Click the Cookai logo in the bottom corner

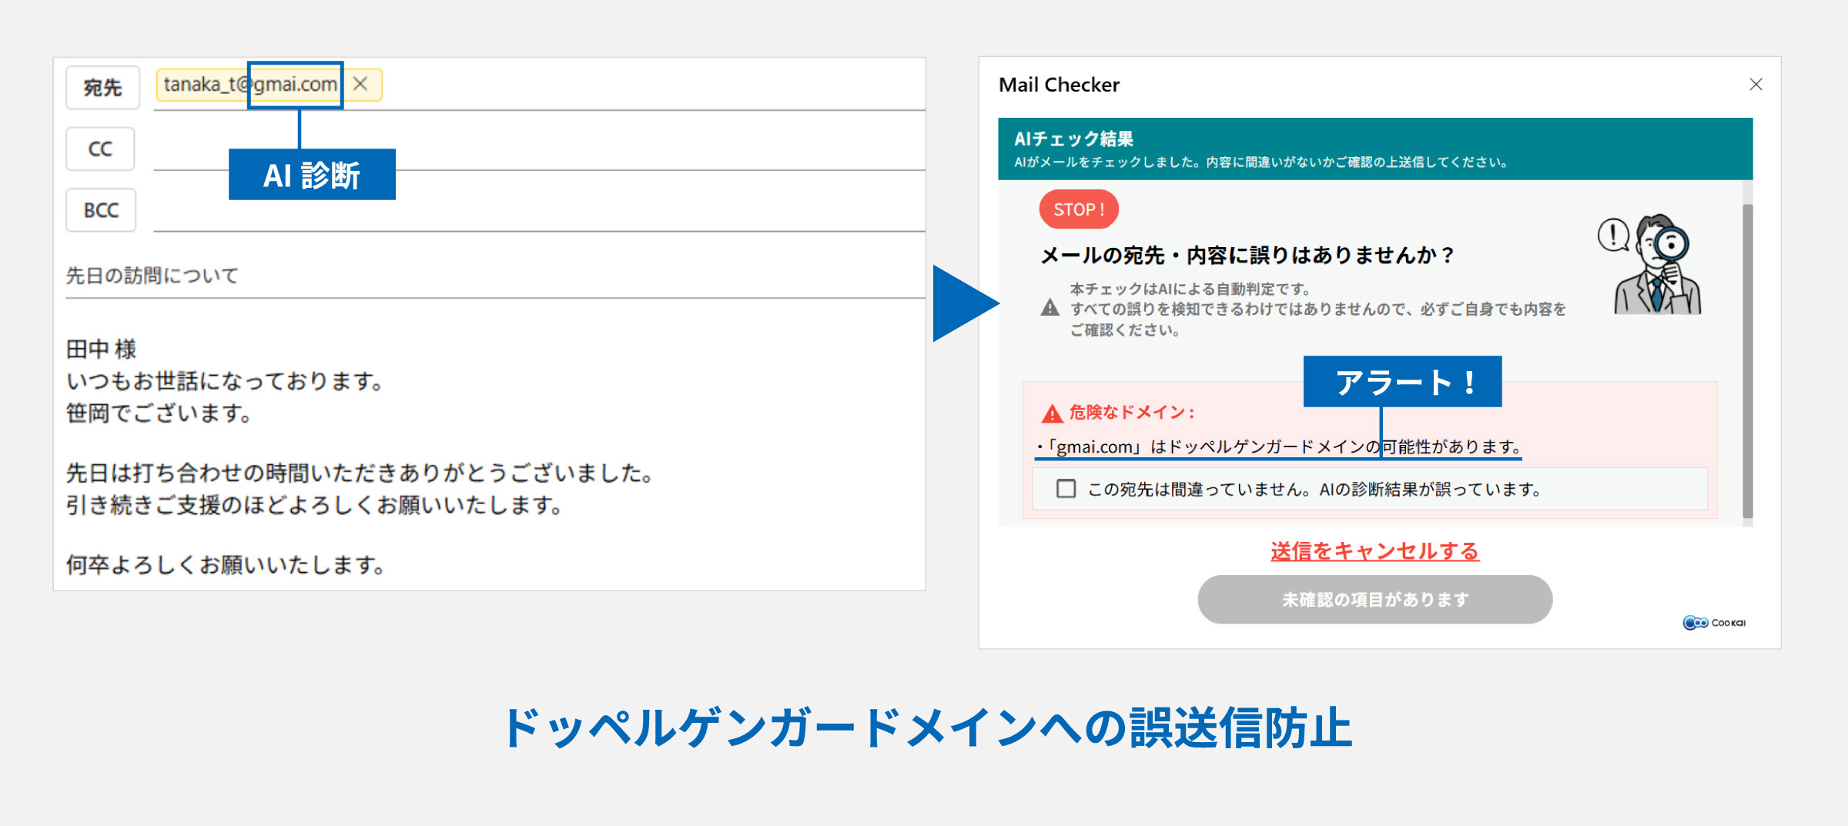coord(1713,623)
